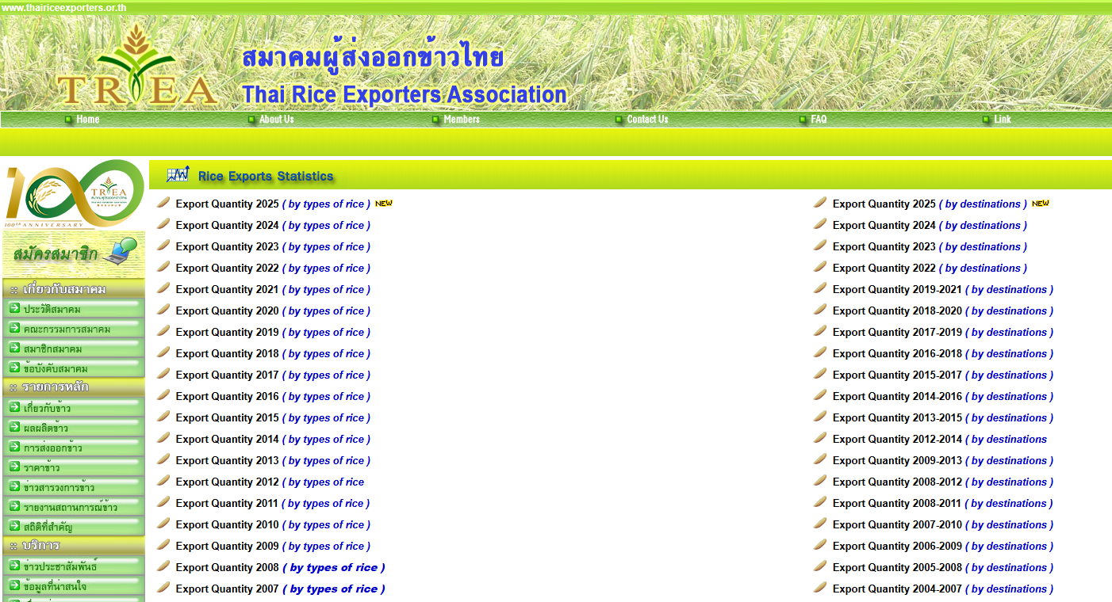The width and height of the screenshot is (1112, 602).
Task: Open the Contact Us page
Action: [x=646, y=120]
